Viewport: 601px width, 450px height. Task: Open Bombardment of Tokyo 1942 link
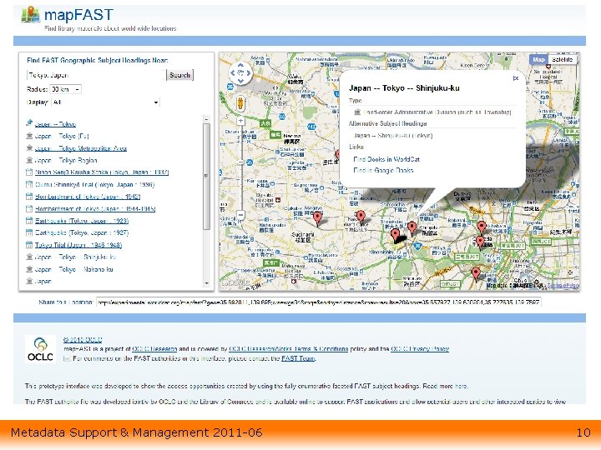(88, 197)
